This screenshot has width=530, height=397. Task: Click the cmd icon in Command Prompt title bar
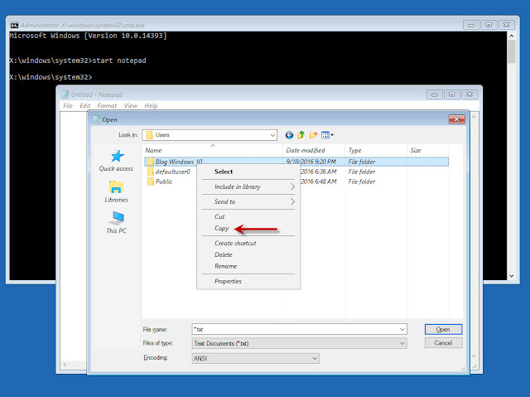14,26
